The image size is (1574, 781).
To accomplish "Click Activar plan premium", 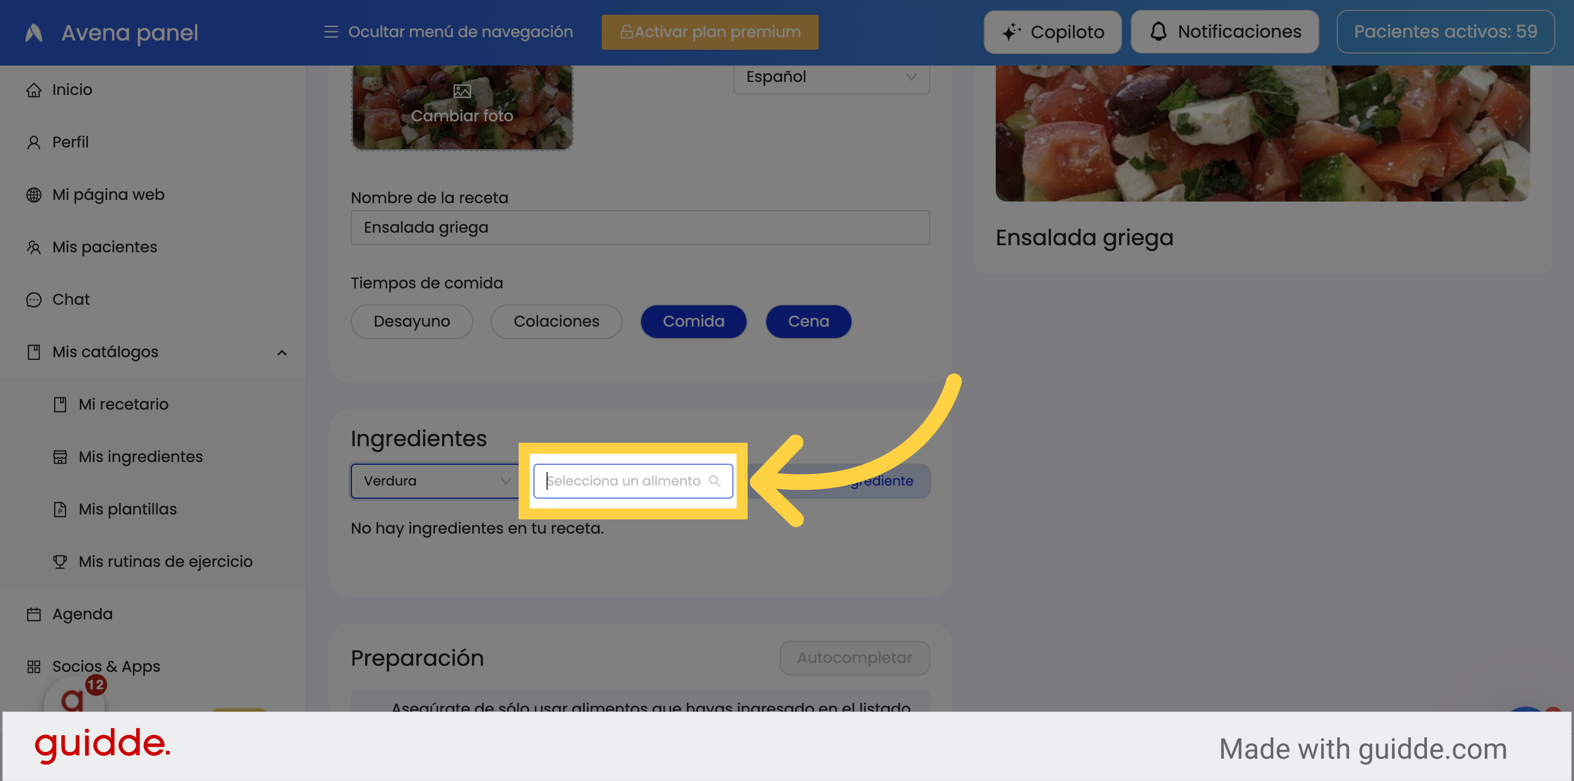I will (710, 32).
